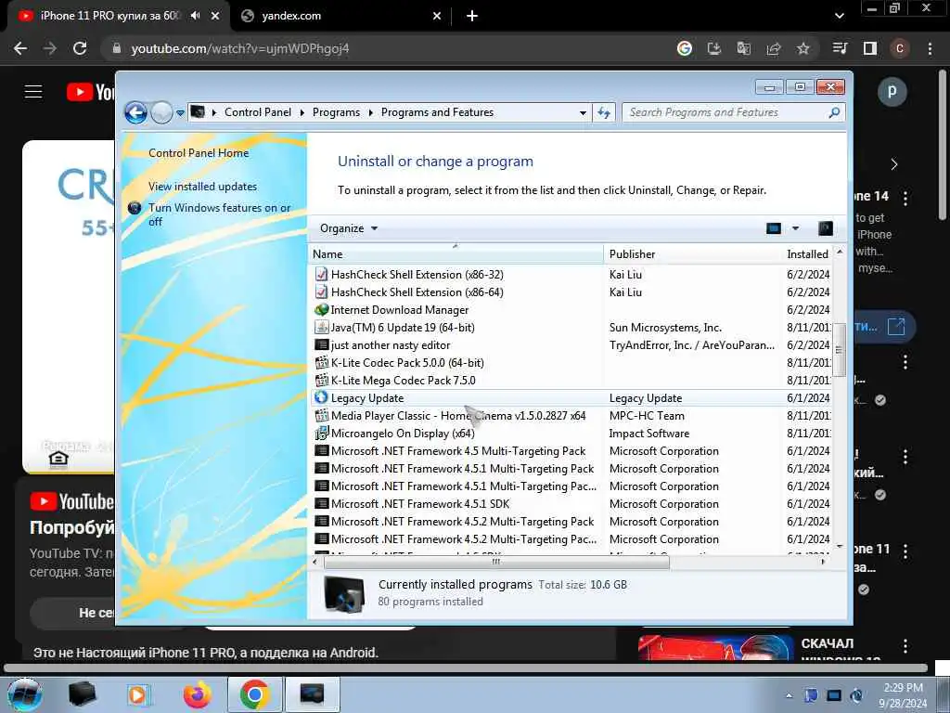This screenshot has height=713, width=950.
Task: Open the view options dropdown arrow
Action: point(795,228)
